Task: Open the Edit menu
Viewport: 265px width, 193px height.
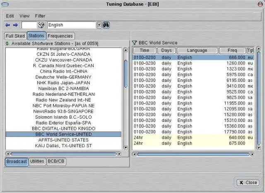Action: (10, 16)
